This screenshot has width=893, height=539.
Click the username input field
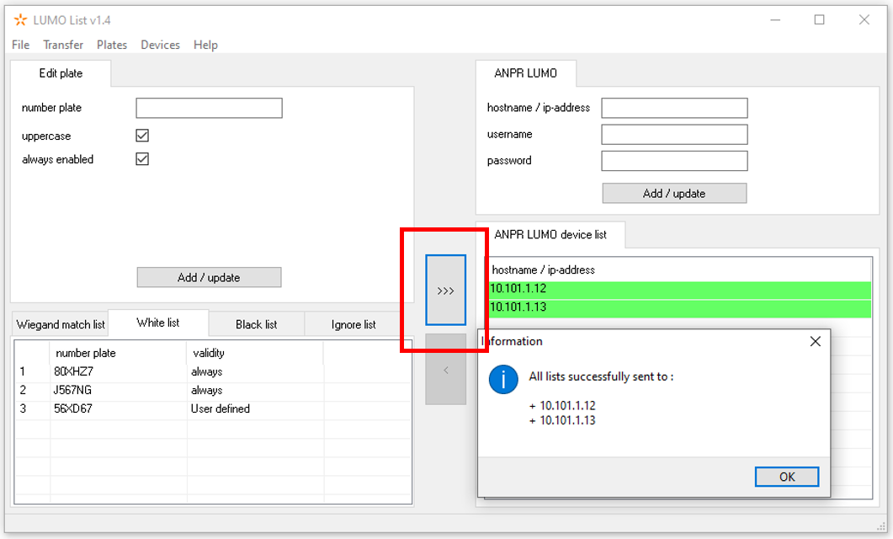[x=674, y=135]
